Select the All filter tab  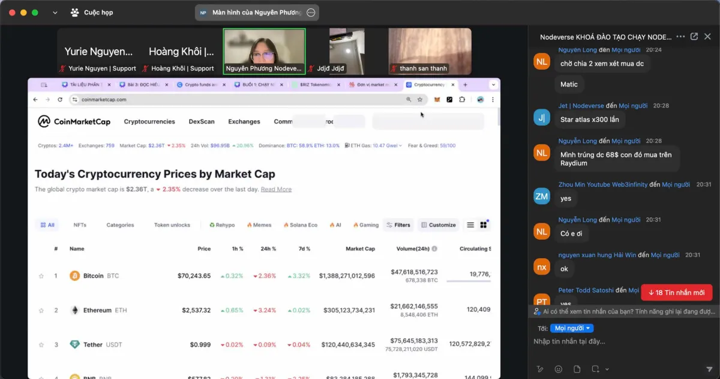[x=47, y=225]
